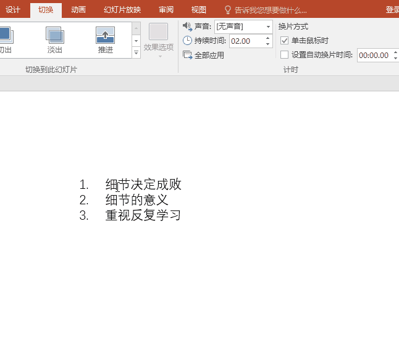Viewport: 399px width, 337px height.
Task: Click the slide text 细节的意义
Action: pos(137,200)
